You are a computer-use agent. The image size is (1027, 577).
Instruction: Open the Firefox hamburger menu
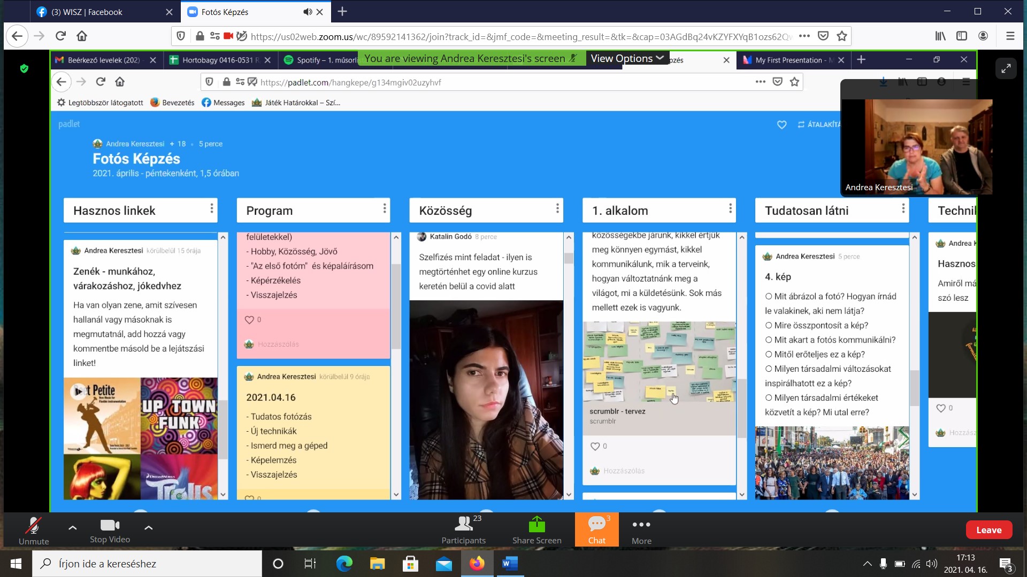click(1010, 36)
